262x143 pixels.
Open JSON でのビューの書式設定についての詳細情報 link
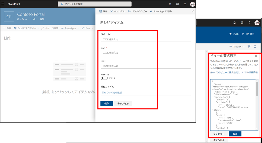point(234,72)
